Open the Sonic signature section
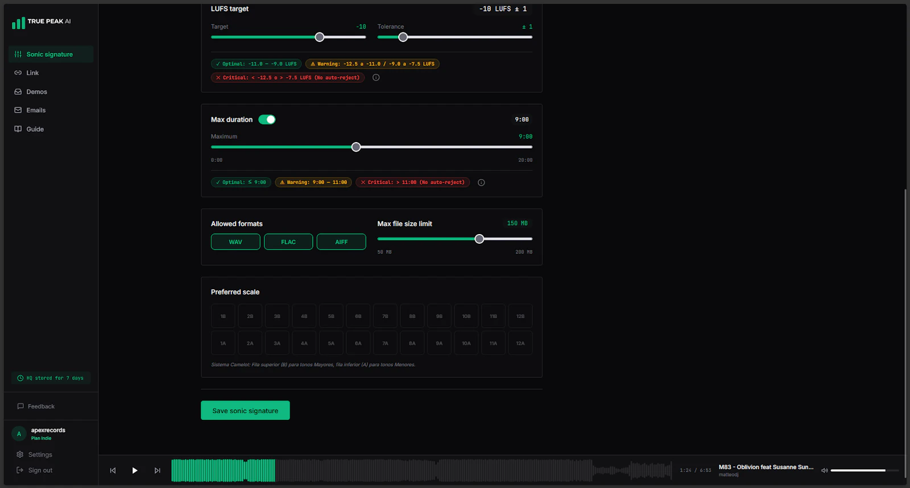 click(x=51, y=55)
